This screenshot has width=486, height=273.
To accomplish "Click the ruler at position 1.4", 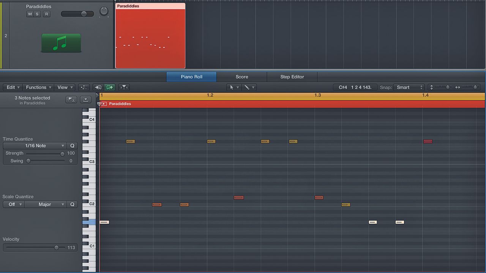I will point(425,95).
